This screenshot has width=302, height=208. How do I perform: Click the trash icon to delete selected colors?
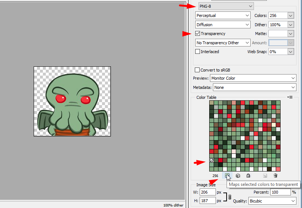(x=275, y=176)
